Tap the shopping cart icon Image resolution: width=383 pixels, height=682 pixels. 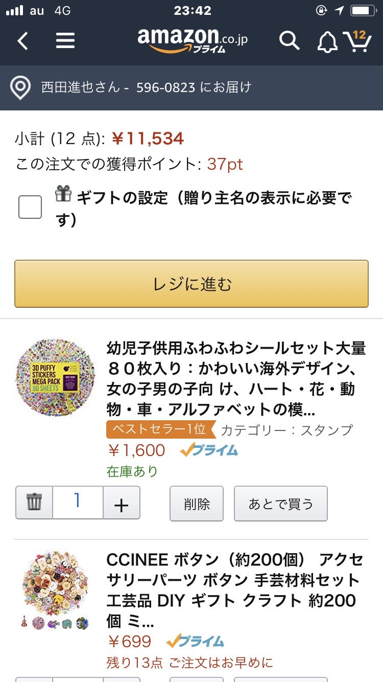click(357, 40)
